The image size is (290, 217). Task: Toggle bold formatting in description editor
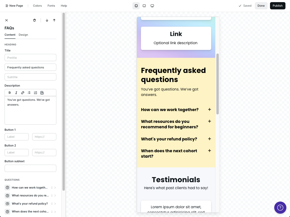[10, 93]
